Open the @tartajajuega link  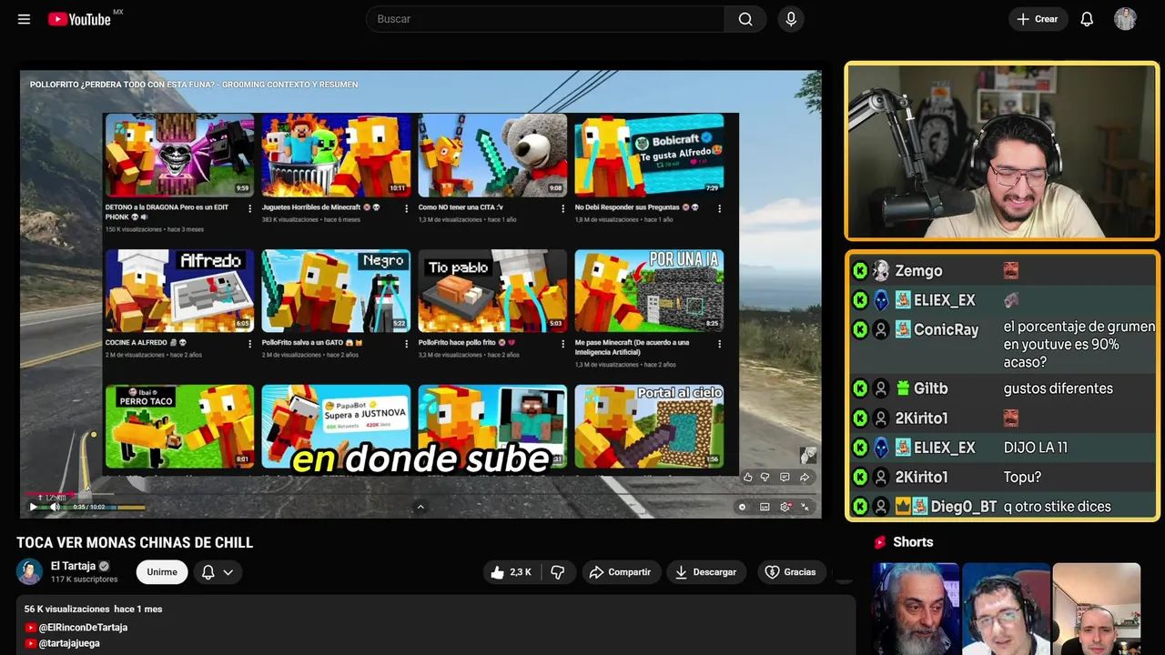coord(62,643)
